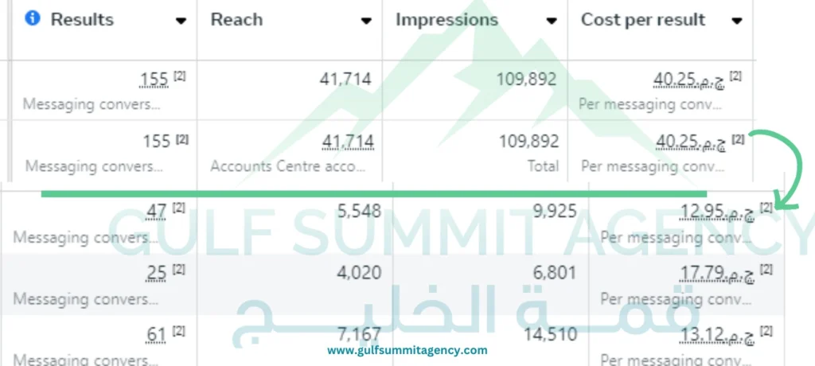Click footnote marker beside 47 results
The image size is (815, 366).
pos(179,208)
